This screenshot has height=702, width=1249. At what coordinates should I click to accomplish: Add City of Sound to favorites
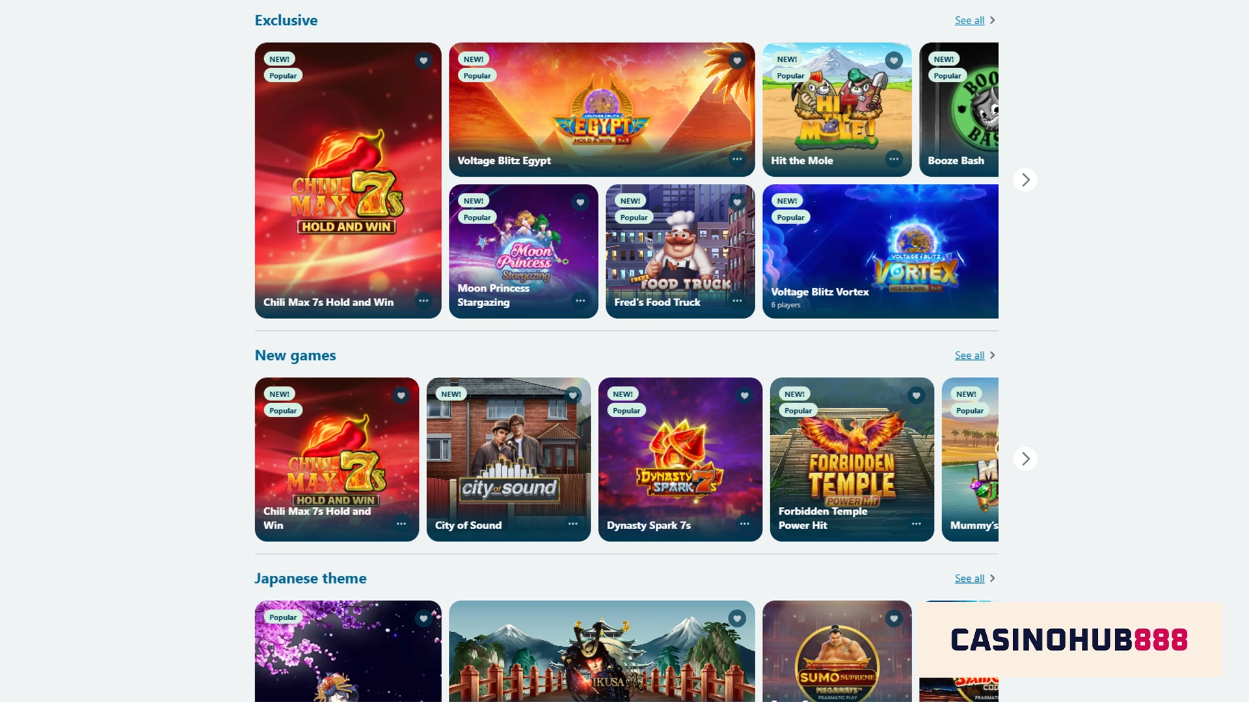coord(572,395)
